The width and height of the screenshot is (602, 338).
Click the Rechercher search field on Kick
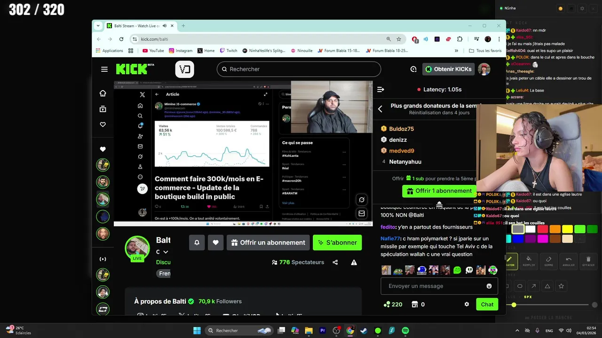click(x=299, y=69)
